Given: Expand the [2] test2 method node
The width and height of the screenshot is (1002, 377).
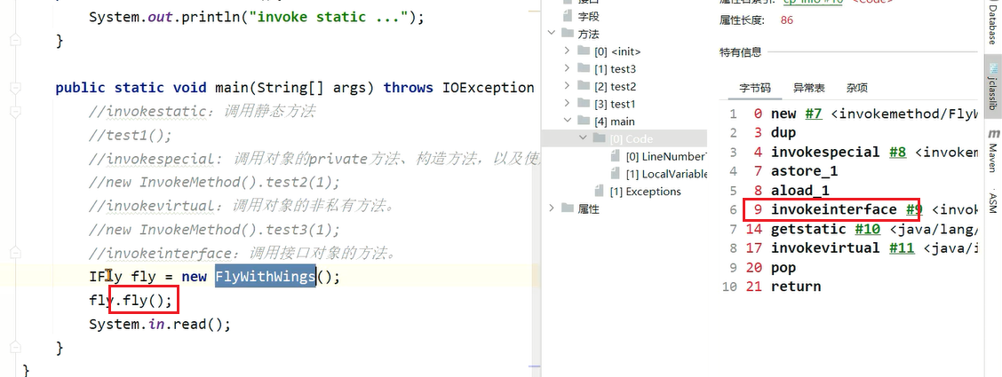Looking at the screenshot, I should pos(567,86).
